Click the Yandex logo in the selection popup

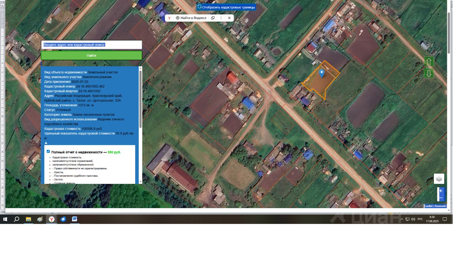click(x=170, y=18)
